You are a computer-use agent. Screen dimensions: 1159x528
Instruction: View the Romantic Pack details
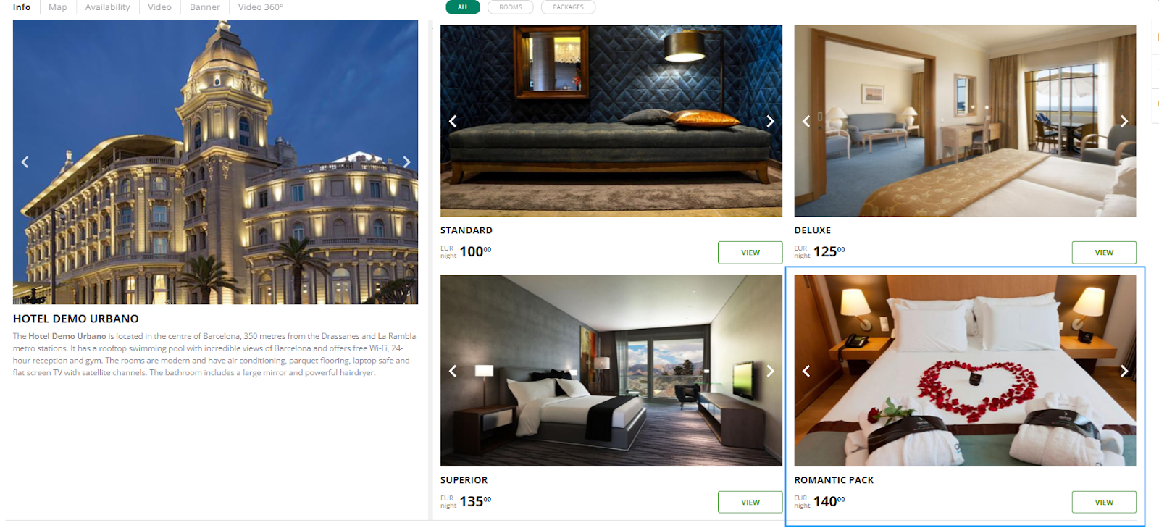(1104, 503)
